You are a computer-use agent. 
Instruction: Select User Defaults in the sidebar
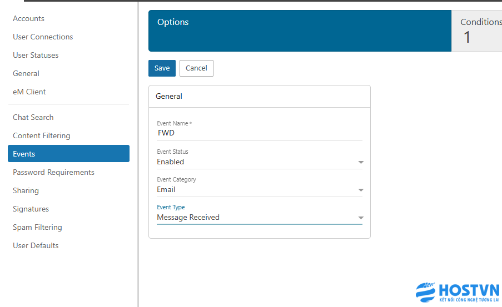click(x=36, y=245)
